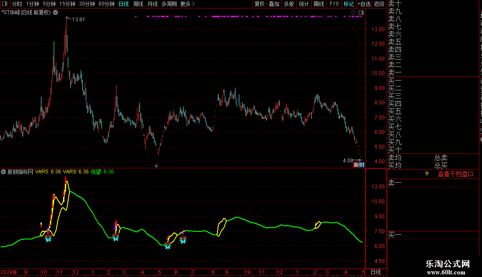Switch to 30分钟 period
This screenshot has width=482, height=277.
pos(87,4)
